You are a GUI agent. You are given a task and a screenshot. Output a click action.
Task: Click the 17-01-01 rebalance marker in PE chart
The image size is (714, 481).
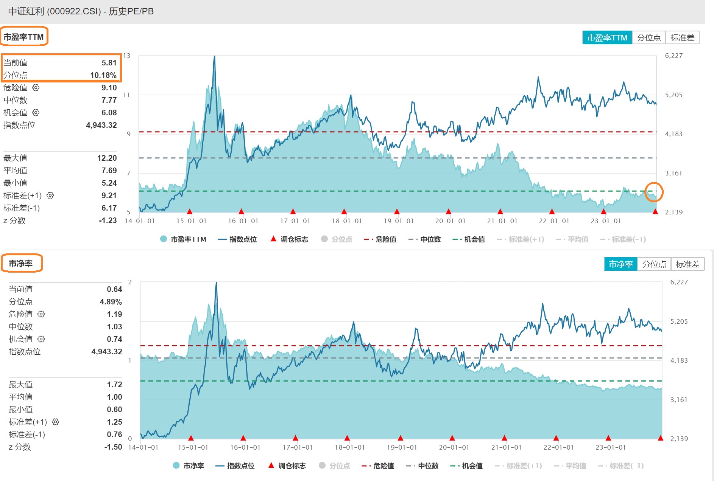click(293, 211)
